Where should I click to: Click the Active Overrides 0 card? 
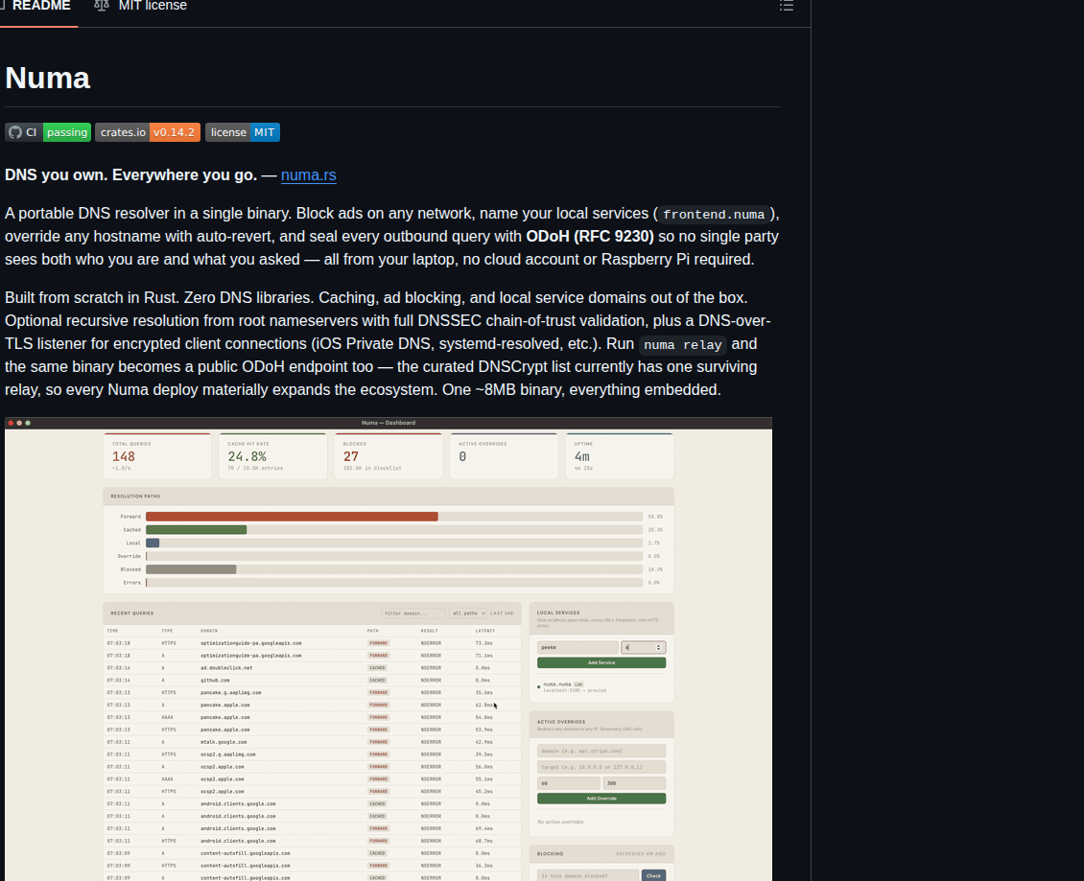click(504, 456)
